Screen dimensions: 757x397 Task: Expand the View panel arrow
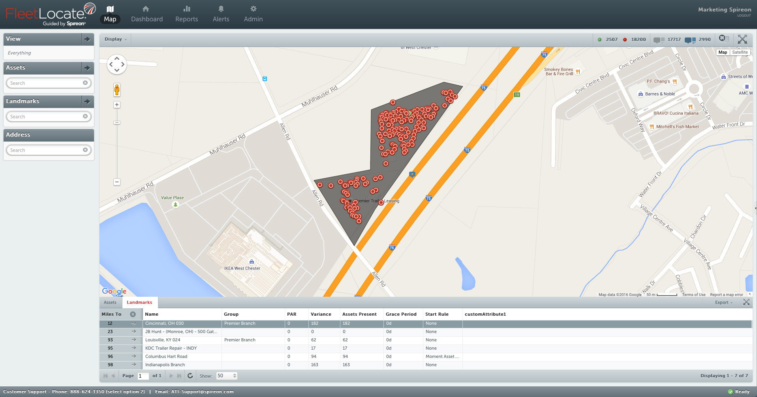tap(87, 39)
